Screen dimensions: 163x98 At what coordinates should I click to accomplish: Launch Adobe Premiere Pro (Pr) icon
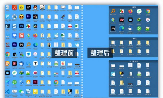(x=28, y=17)
